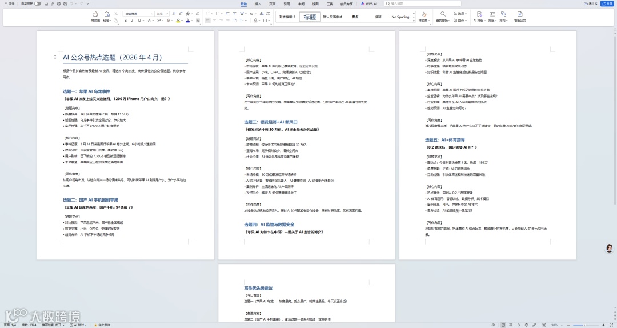The width and height of the screenshot is (617, 328).
Task: Toggle Strikethrough formatting
Action: tap(149, 21)
